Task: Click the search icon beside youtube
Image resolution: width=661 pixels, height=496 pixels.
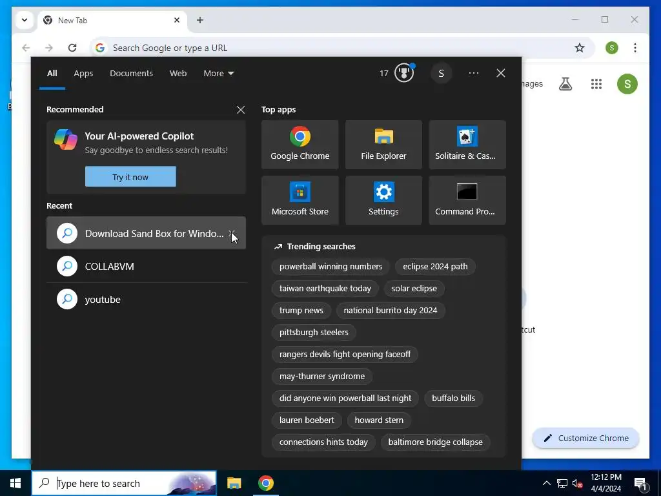Action: (67, 299)
